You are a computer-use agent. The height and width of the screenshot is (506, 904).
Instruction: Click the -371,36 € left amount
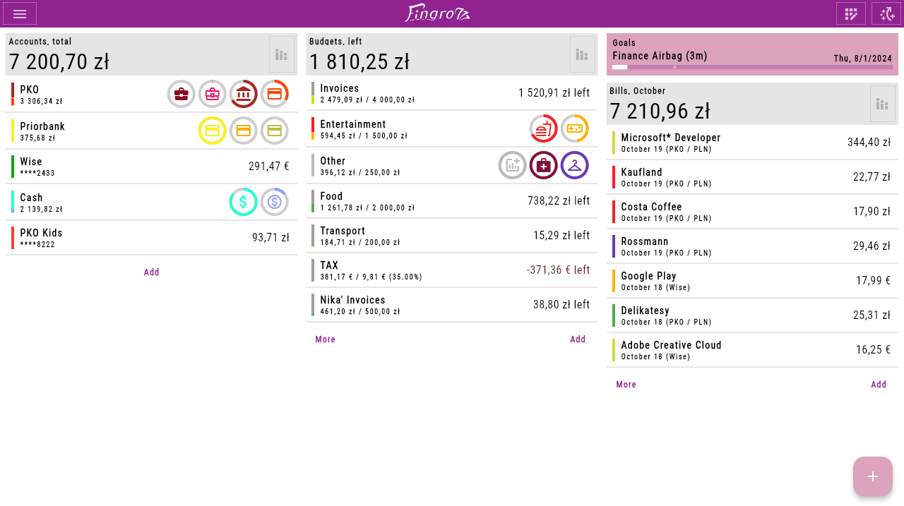pyautogui.click(x=558, y=270)
